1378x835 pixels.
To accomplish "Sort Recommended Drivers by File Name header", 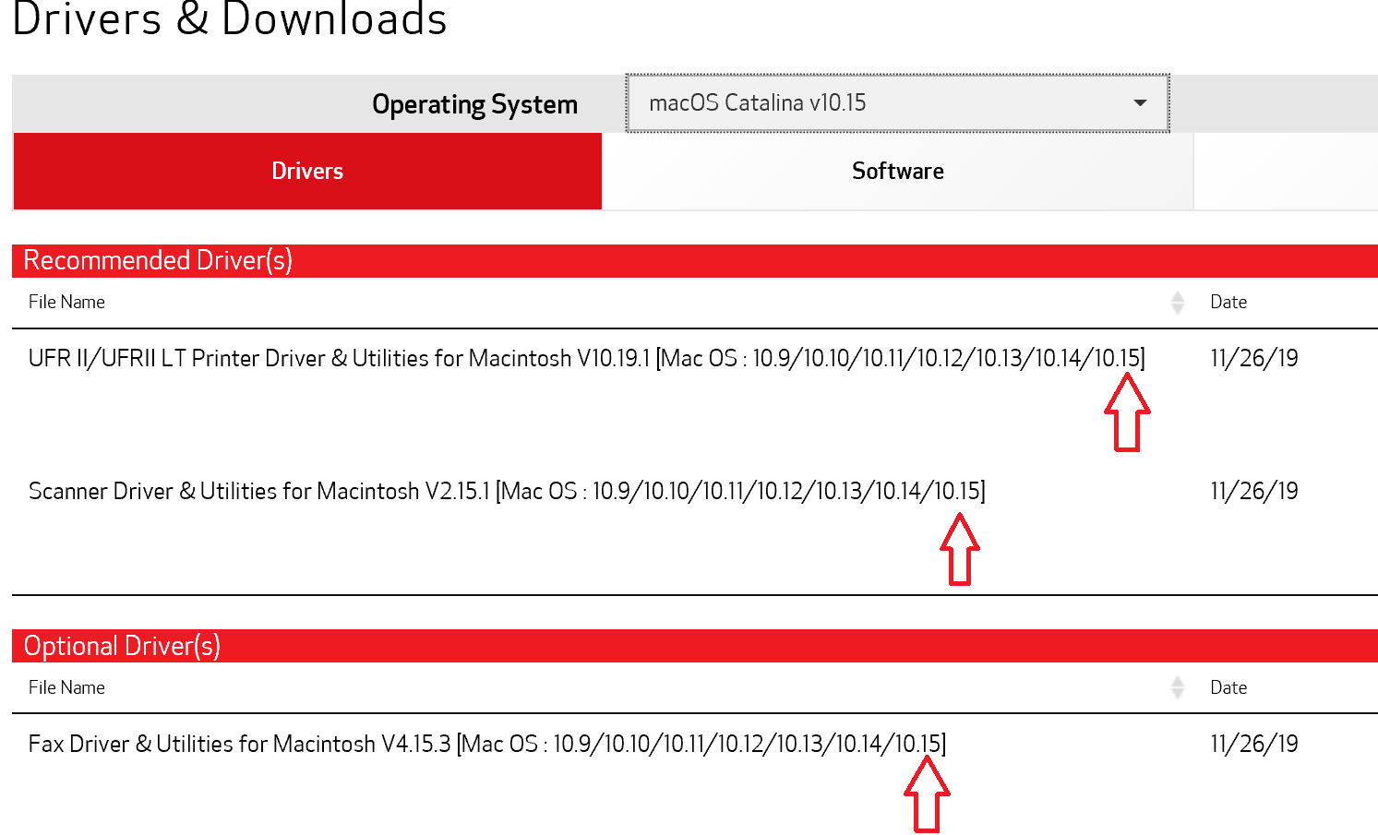I will coord(66,303).
